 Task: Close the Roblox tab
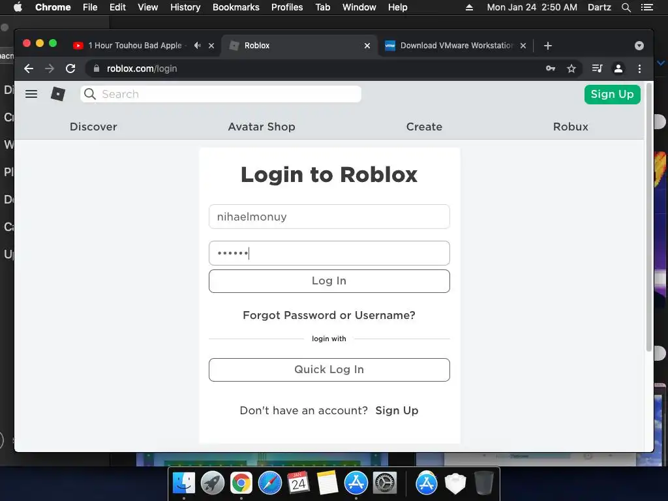click(x=367, y=46)
